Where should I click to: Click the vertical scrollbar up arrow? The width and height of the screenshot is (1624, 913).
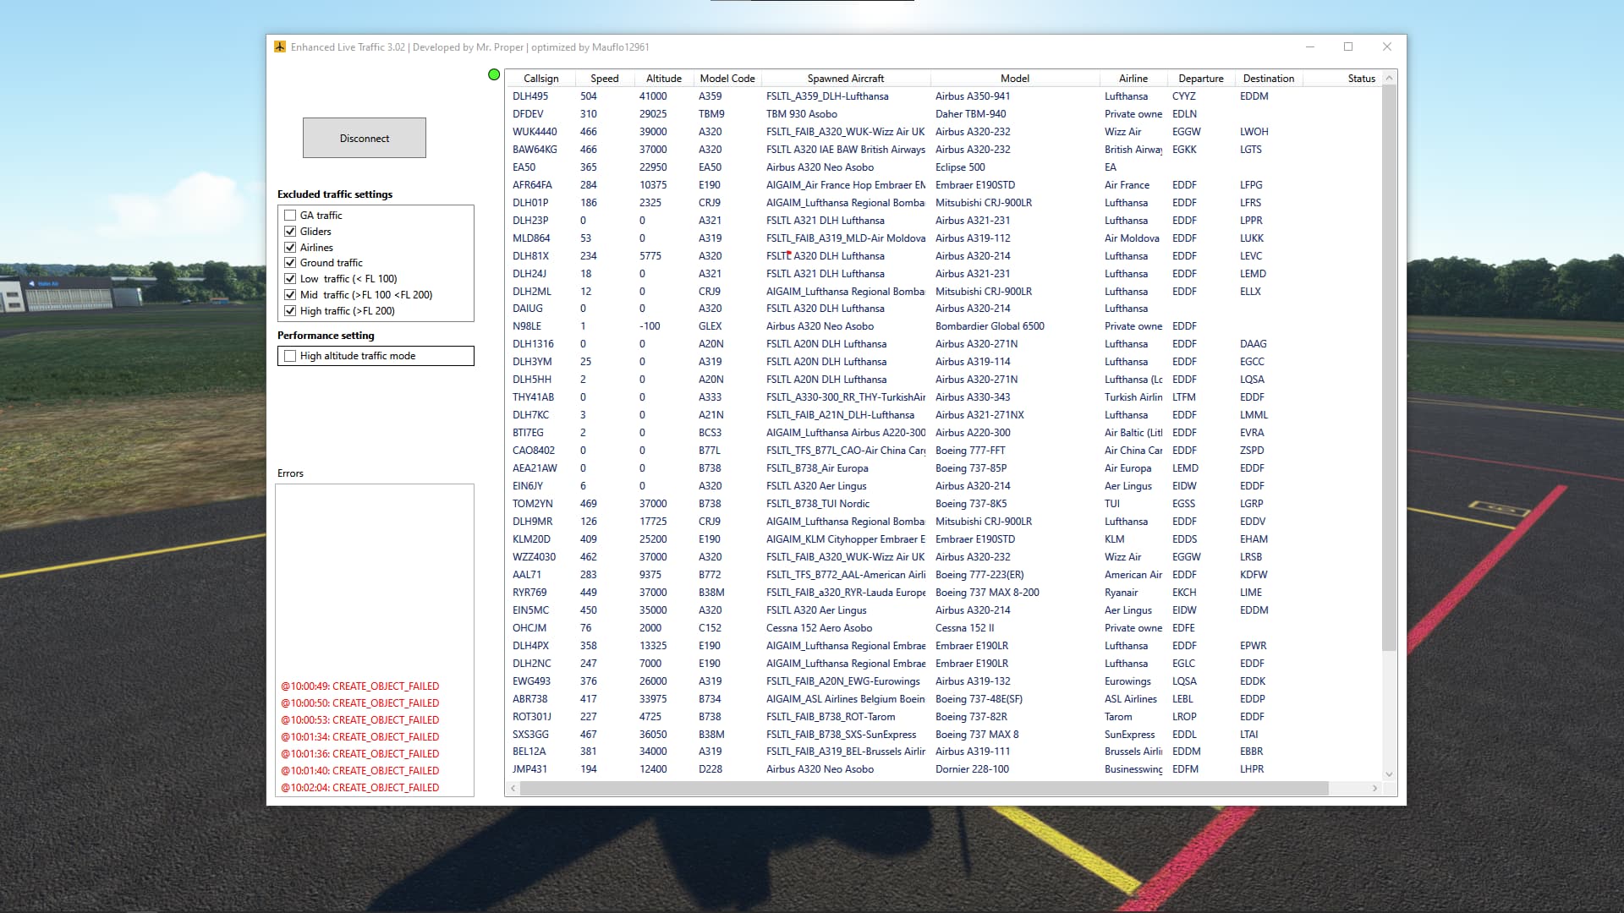(x=1389, y=79)
